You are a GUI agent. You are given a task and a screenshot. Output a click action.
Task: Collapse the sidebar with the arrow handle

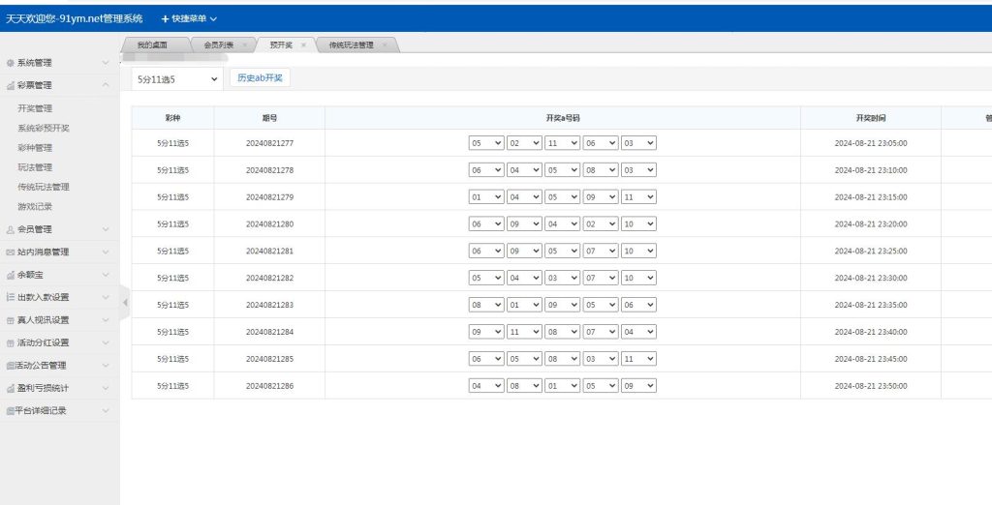(125, 303)
